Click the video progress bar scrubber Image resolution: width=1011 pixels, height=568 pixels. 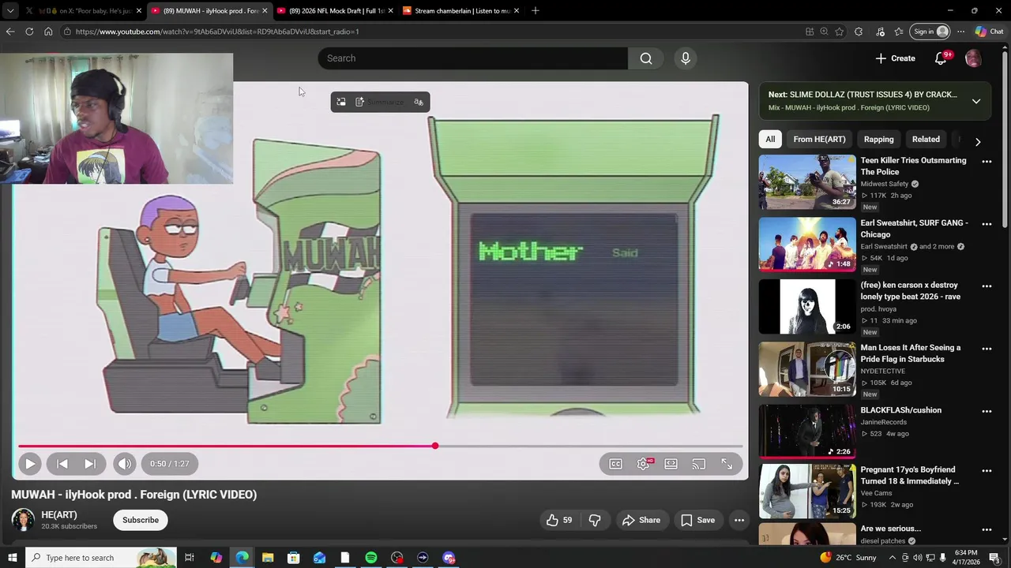click(x=435, y=447)
